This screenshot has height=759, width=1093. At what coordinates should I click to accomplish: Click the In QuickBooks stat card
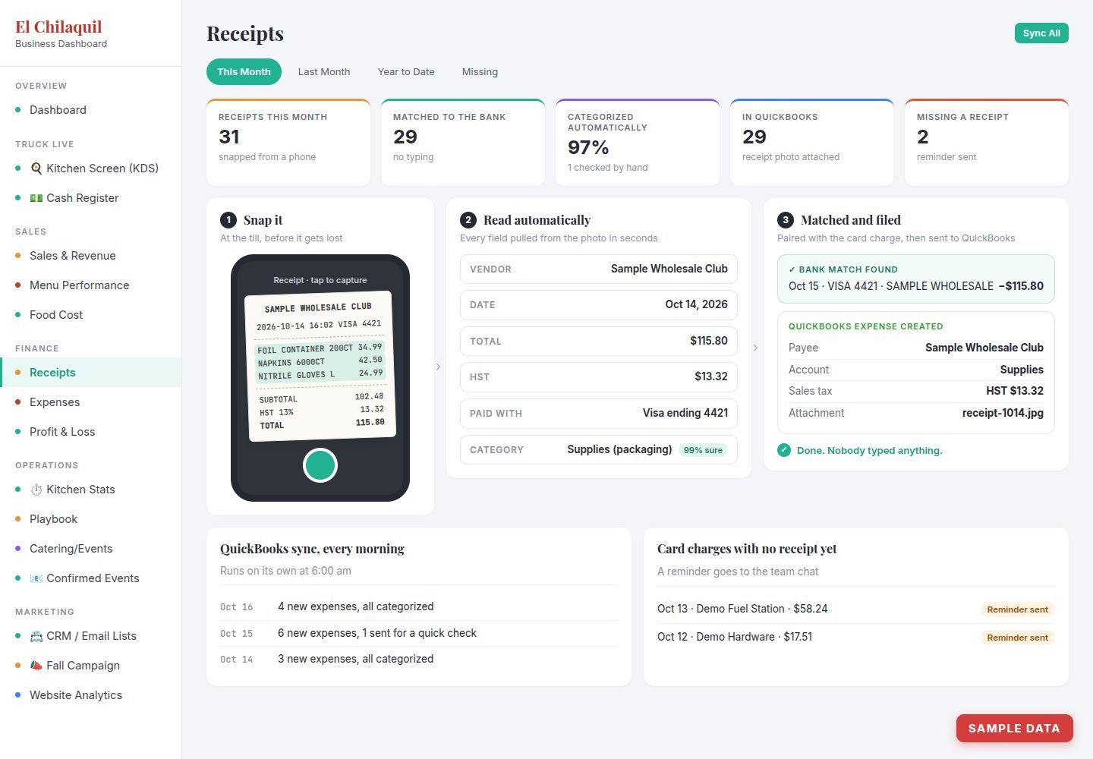(812, 142)
